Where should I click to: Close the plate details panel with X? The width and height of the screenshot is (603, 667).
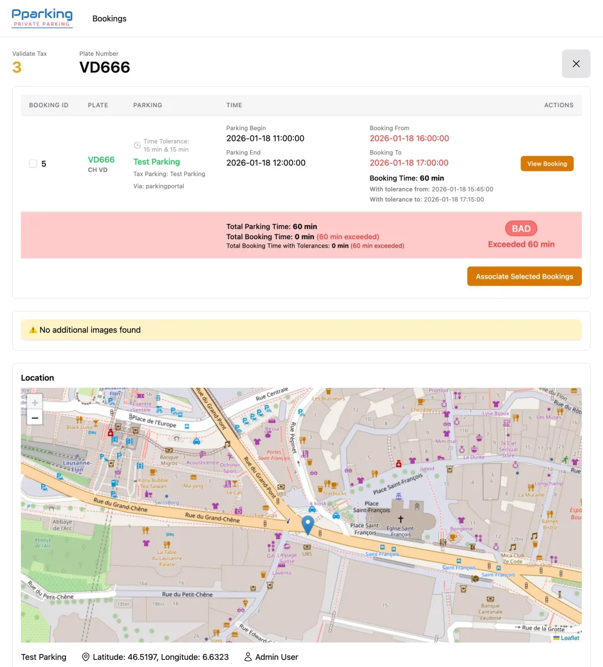(x=576, y=64)
